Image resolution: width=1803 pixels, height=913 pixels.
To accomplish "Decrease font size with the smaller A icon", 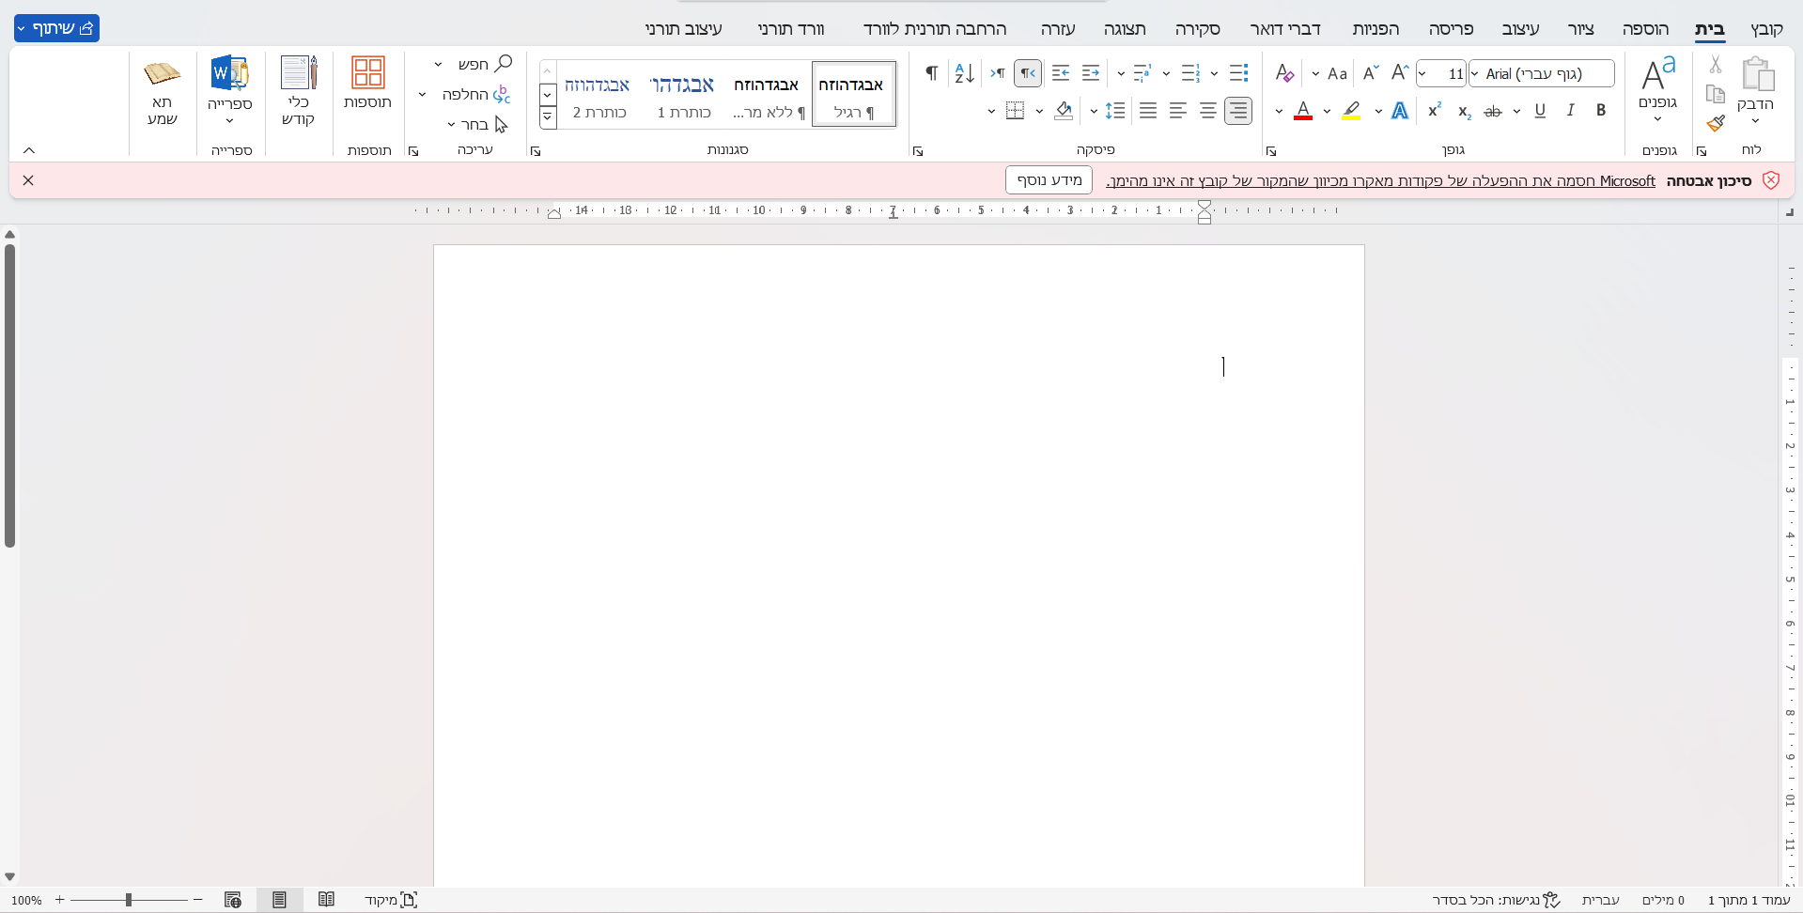I will [x=1370, y=73].
